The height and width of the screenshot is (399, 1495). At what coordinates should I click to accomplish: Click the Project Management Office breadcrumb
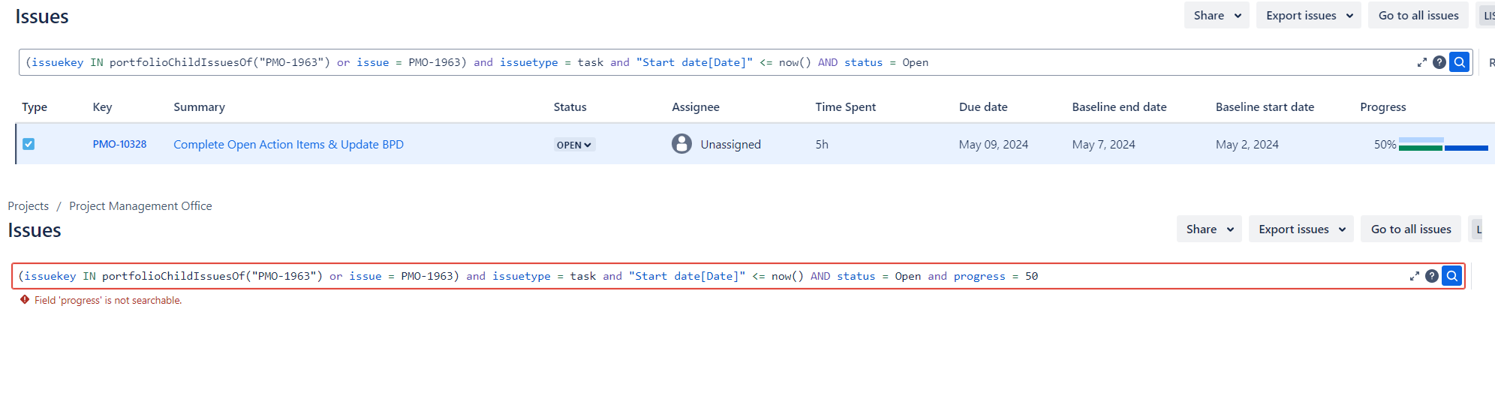[140, 205]
